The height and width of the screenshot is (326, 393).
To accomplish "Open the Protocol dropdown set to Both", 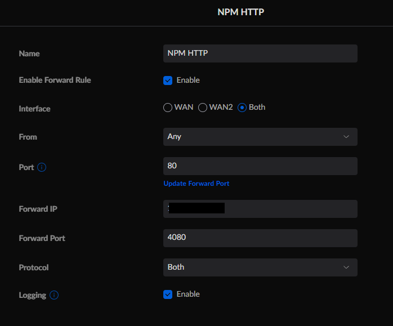I will pos(260,267).
